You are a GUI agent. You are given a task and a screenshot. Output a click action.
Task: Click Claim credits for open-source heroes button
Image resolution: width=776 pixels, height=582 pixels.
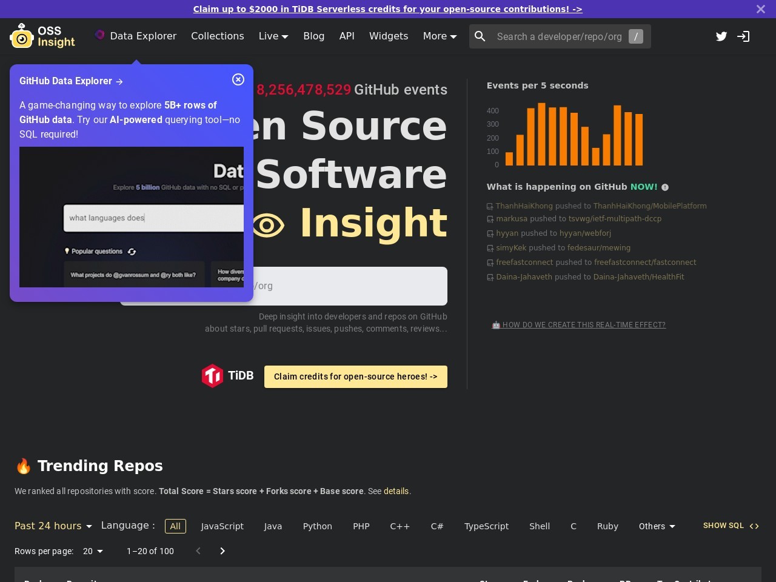tap(356, 376)
